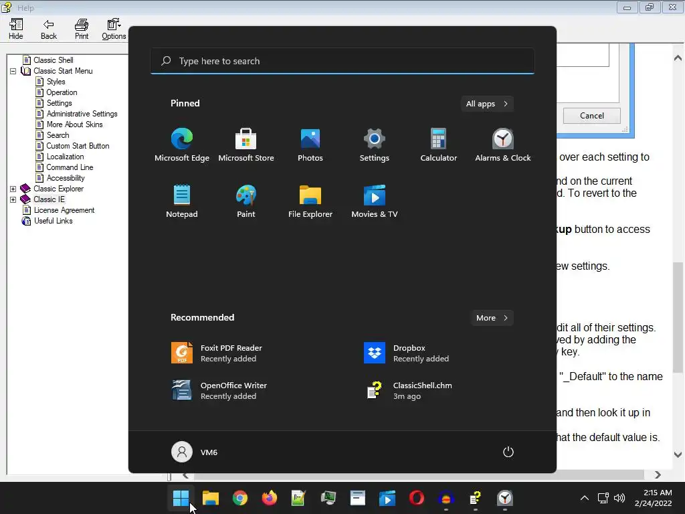Open the monitor app icon on taskbar
The image size is (685, 514).
click(x=328, y=498)
